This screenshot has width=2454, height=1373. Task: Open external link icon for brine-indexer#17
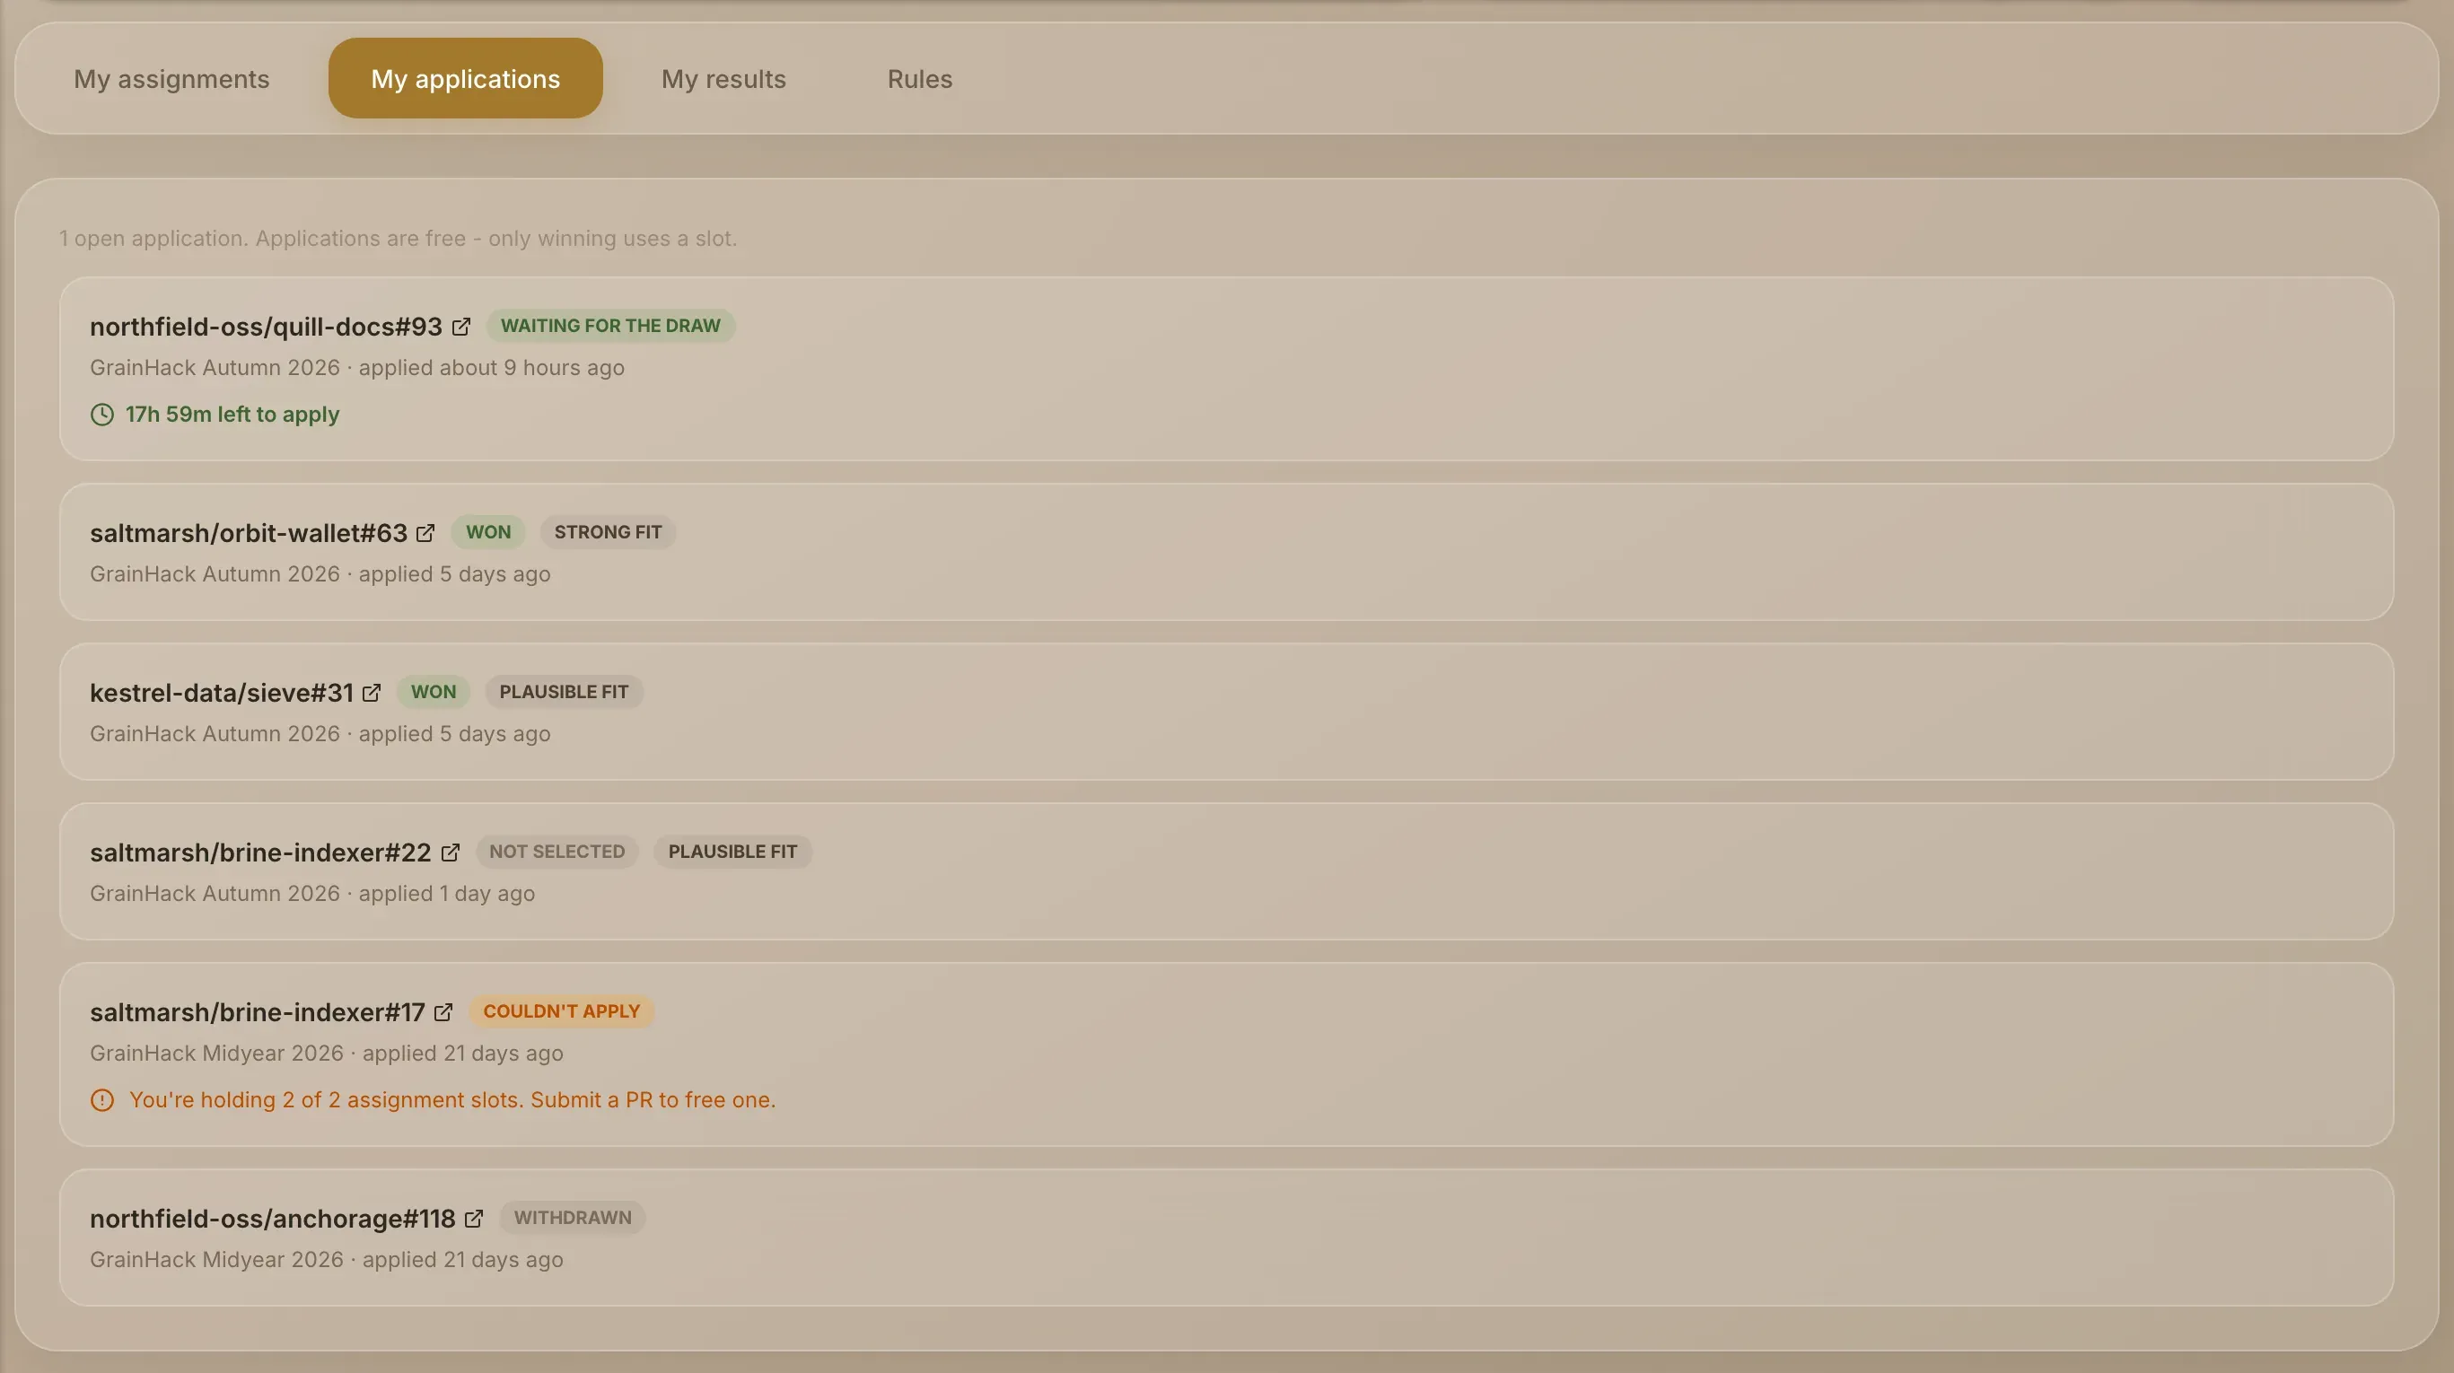[444, 1012]
